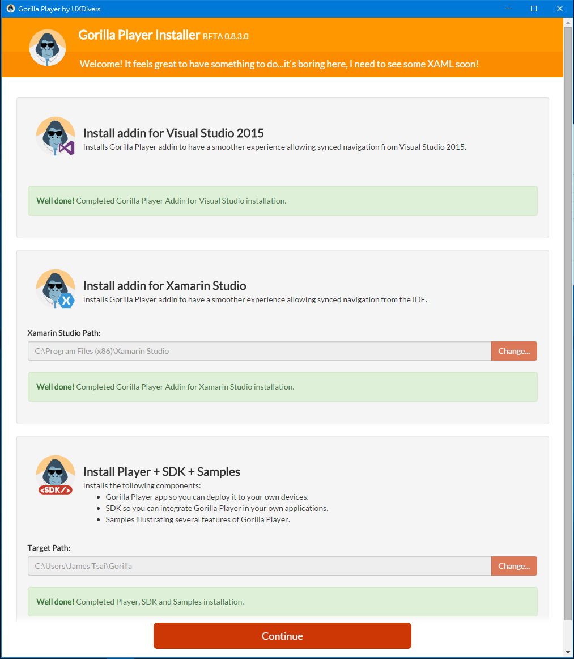
Task: Click bullet 'Samples illustrating several features'
Action: [198, 519]
